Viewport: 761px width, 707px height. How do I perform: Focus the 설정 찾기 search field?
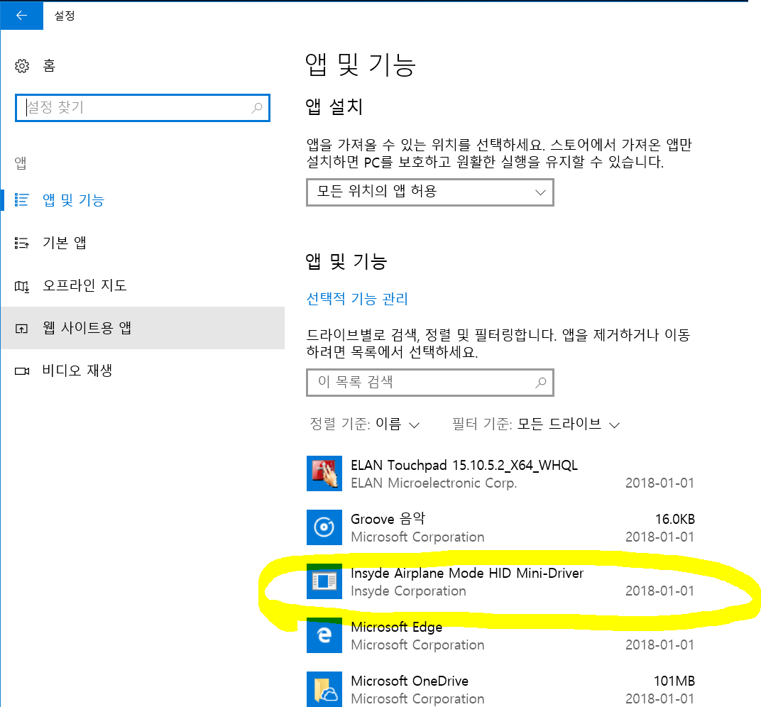click(143, 108)
